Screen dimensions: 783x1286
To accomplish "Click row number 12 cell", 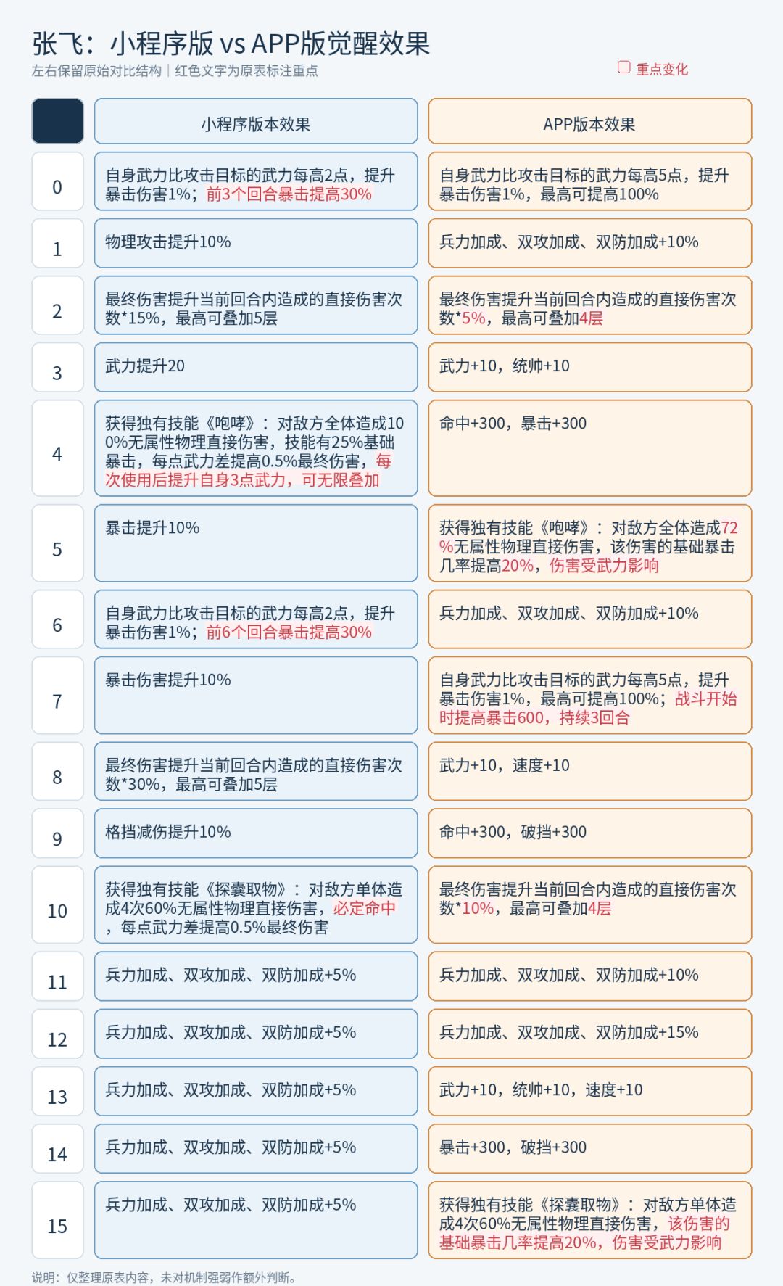I will pos(57,1034).
